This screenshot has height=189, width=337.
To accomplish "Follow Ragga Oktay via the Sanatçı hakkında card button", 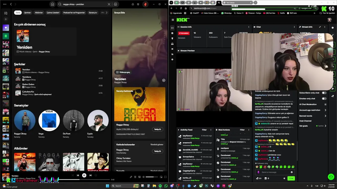I will click(157, 129).
